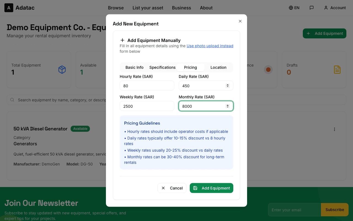Open List your asset page
Viewport: 353px width, 221px height.
tap(148, 8)
